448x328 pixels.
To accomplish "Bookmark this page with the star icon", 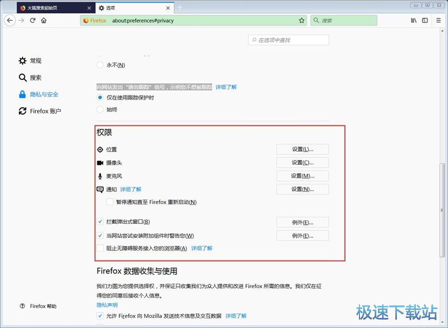I will tap(301, 20).
